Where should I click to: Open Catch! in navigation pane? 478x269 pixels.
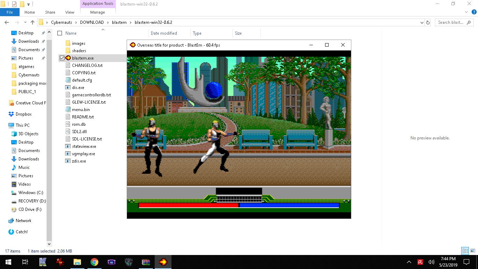[18, 232]
